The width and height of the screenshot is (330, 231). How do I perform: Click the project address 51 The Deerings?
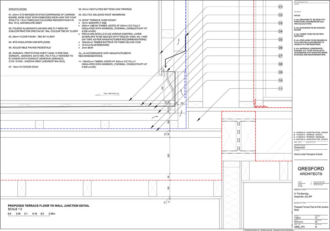305,194
